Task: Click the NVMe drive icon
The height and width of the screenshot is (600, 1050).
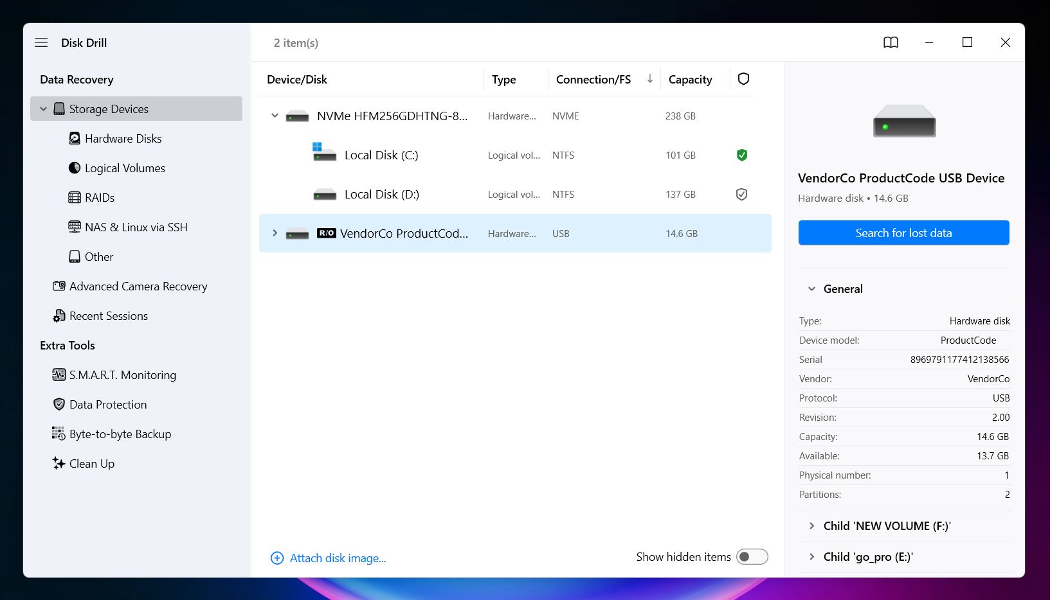Action: point(297,116)
